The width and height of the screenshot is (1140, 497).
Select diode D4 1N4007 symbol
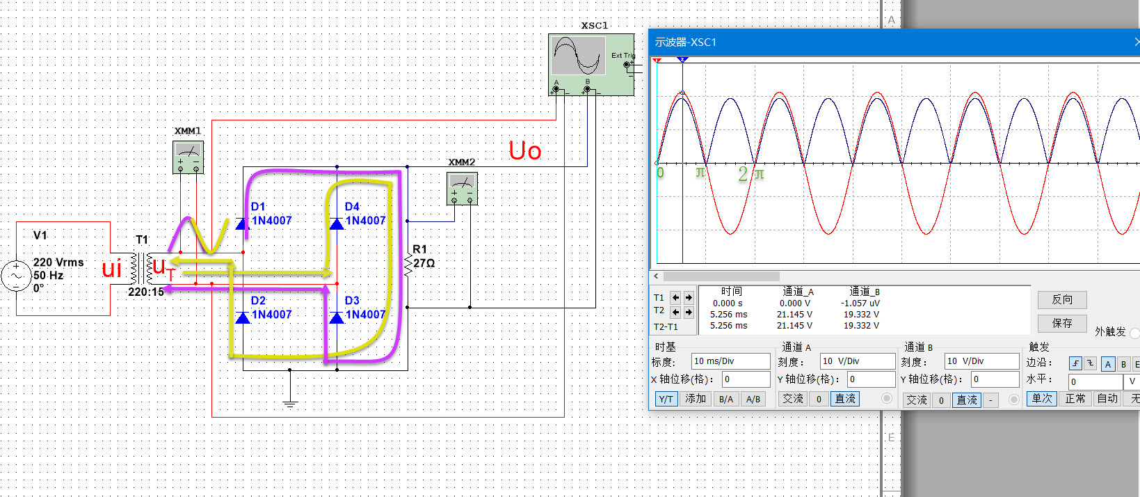337,223
